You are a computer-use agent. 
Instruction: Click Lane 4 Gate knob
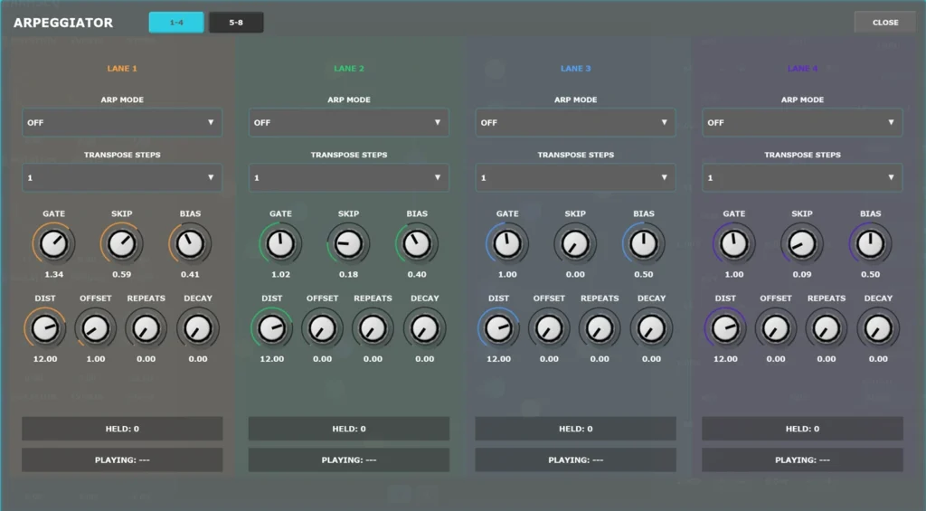click(734, 243)
